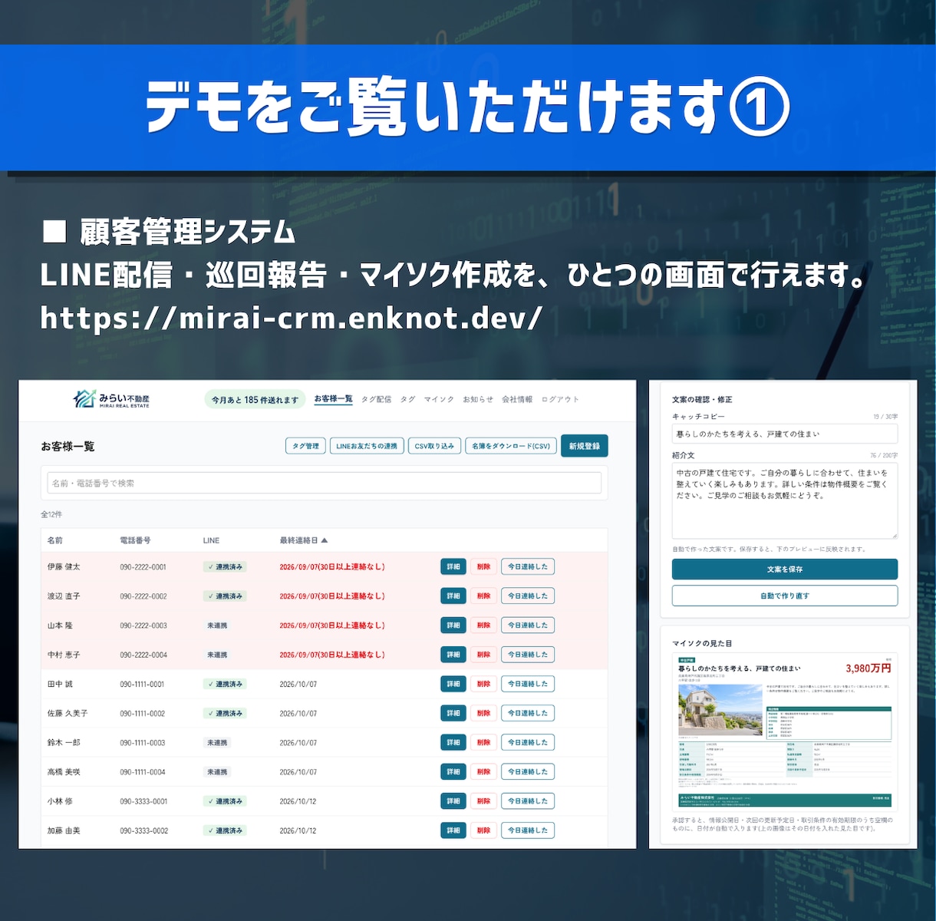936x921 pixels.
Task: Click the 全12件 count label
Action: click(51, 514)
